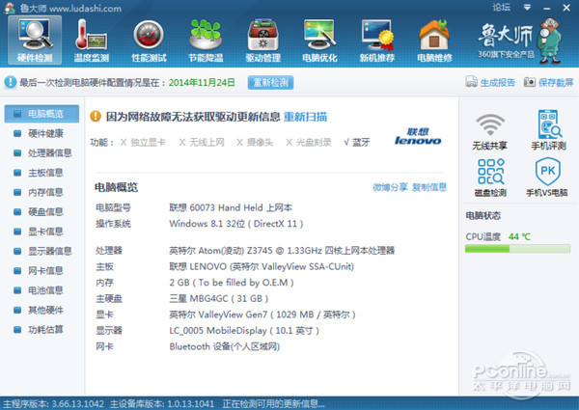
Task: Click the Lenovo 联想 brand logo
Action: point(418,136)
